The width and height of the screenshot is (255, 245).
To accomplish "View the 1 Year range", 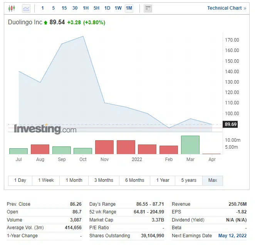I will pyautogui.click(x=163, y=180).
